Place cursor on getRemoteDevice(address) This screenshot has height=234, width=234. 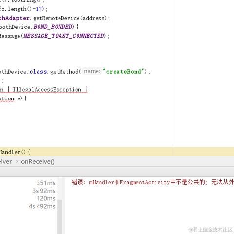(70, 18)
